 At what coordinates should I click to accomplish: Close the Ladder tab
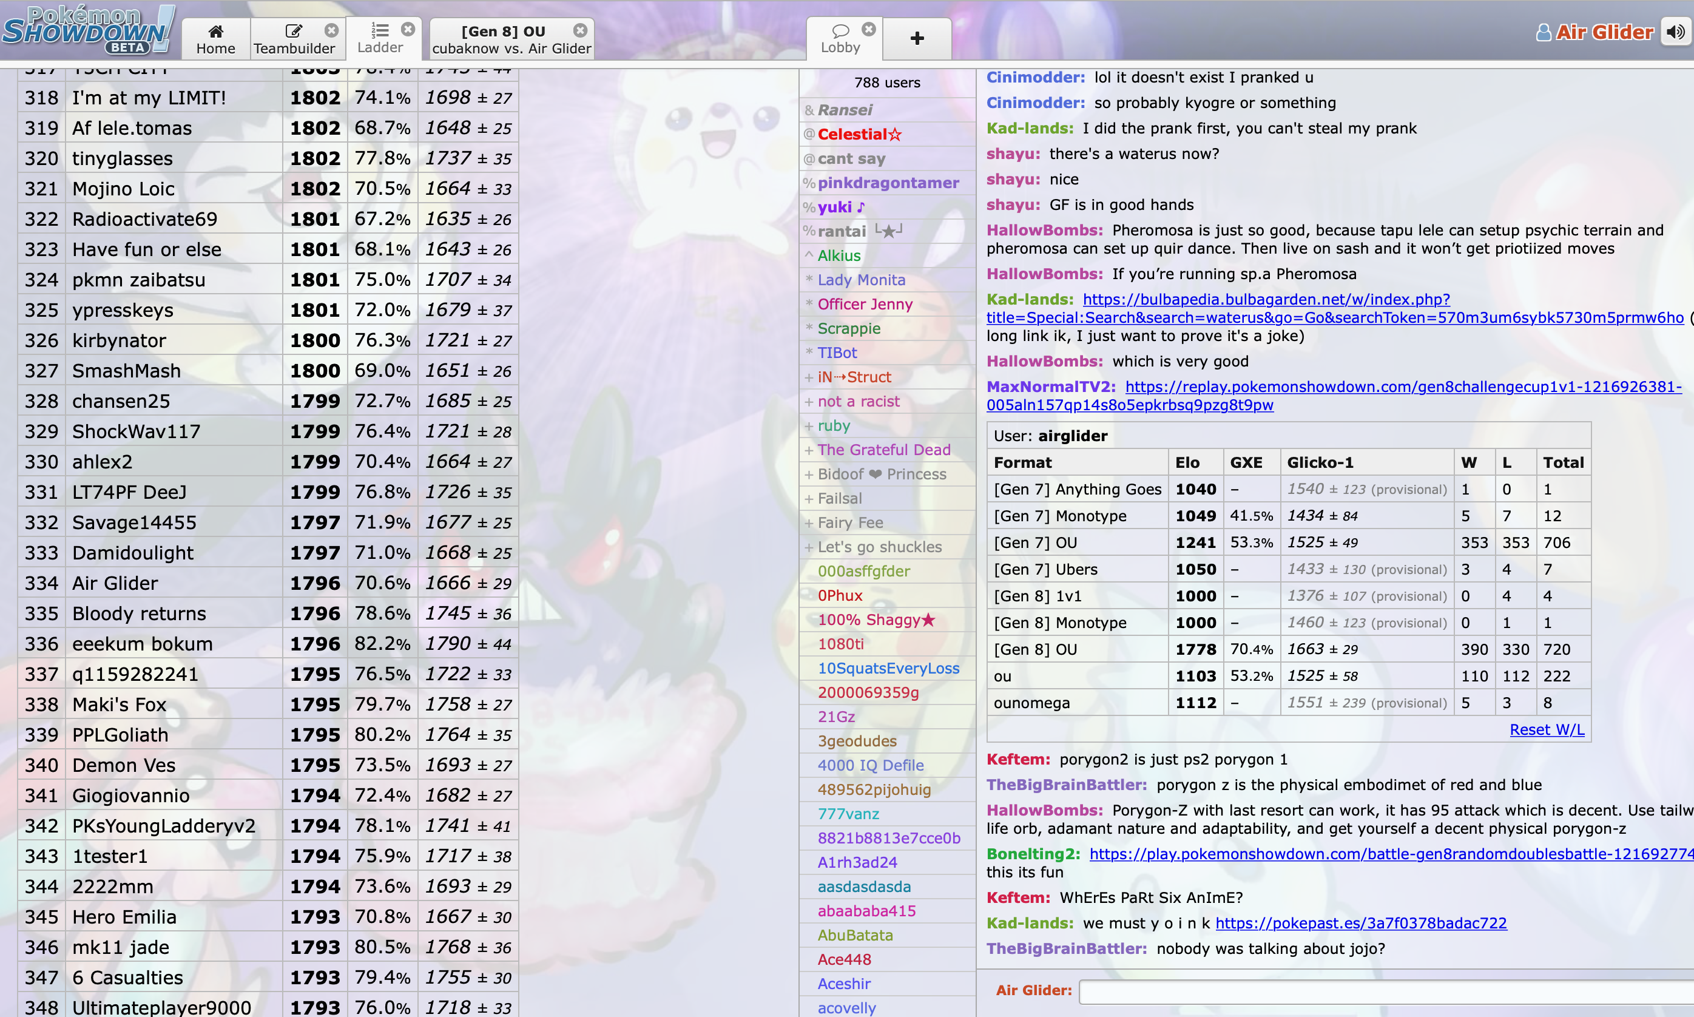(x=408, y=30)
